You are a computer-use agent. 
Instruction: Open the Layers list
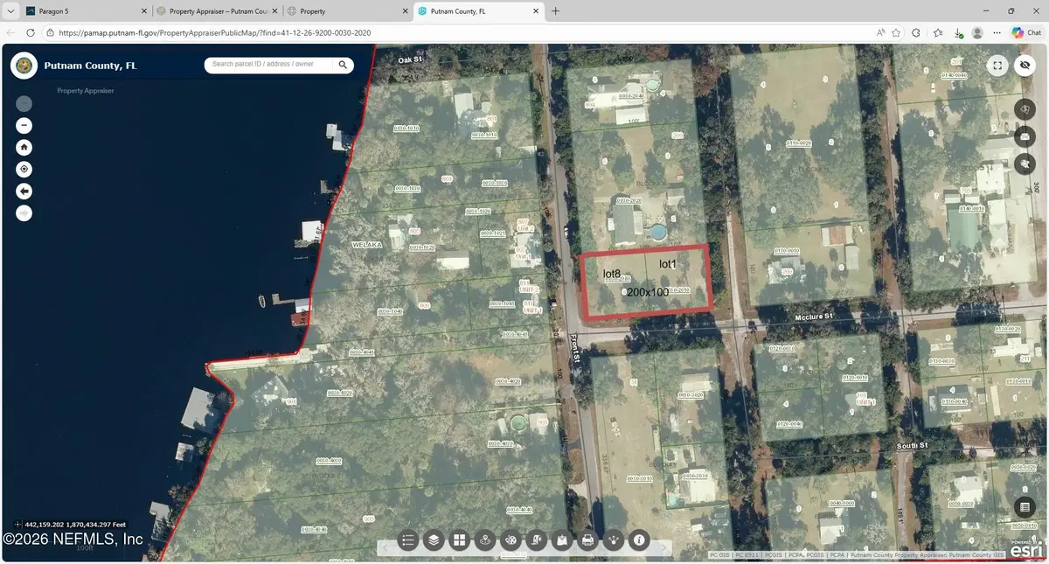[x=434, y=540]
